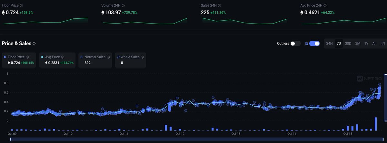Open info icon next to Floor Price header
Screen dimensions: 387x143
[x=22, y=5]
